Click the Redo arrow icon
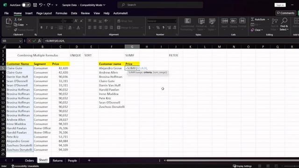Viewport: 299px width, 168px height. 49,5
